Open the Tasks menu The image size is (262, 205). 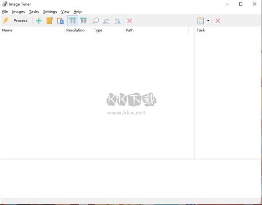pos(34,12)
